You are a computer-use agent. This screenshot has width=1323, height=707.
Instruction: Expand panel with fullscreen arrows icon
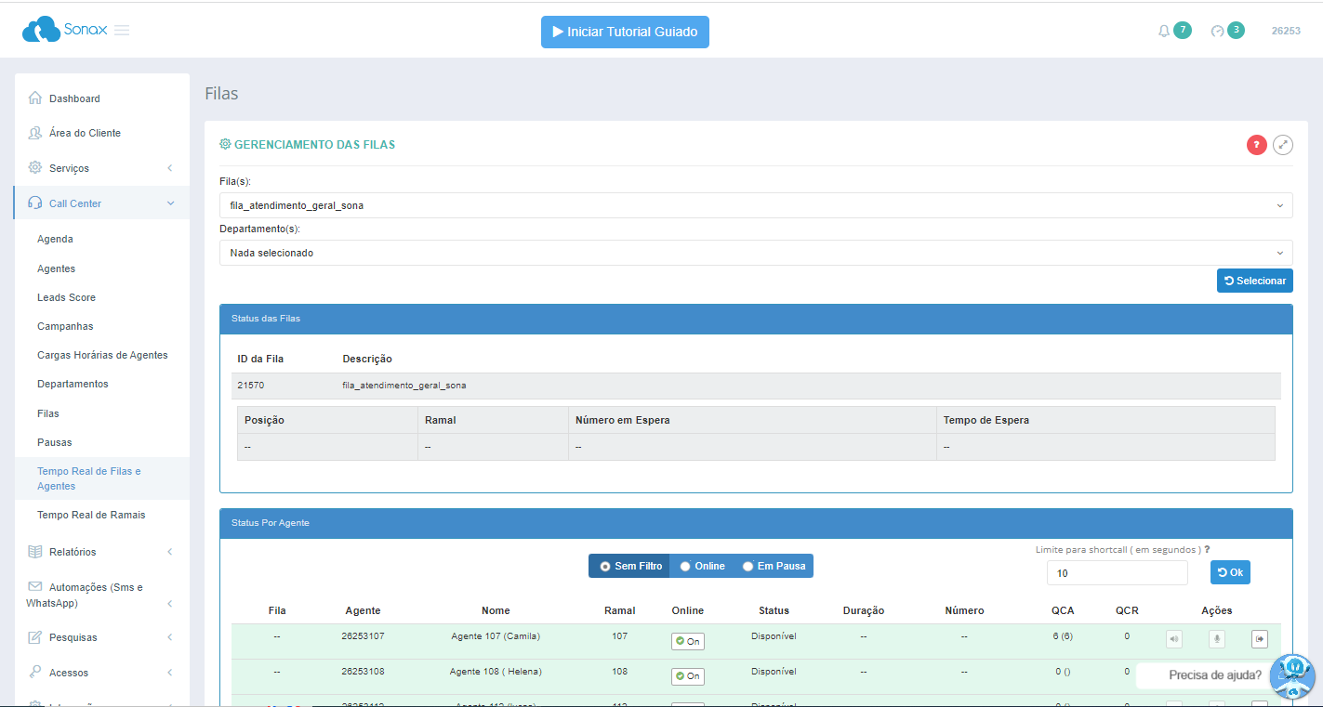[x=1283, y=145]
